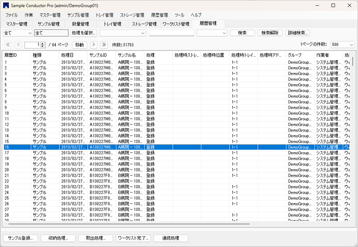Click the 移動 button
358x247 pixels.
point(79,45)
